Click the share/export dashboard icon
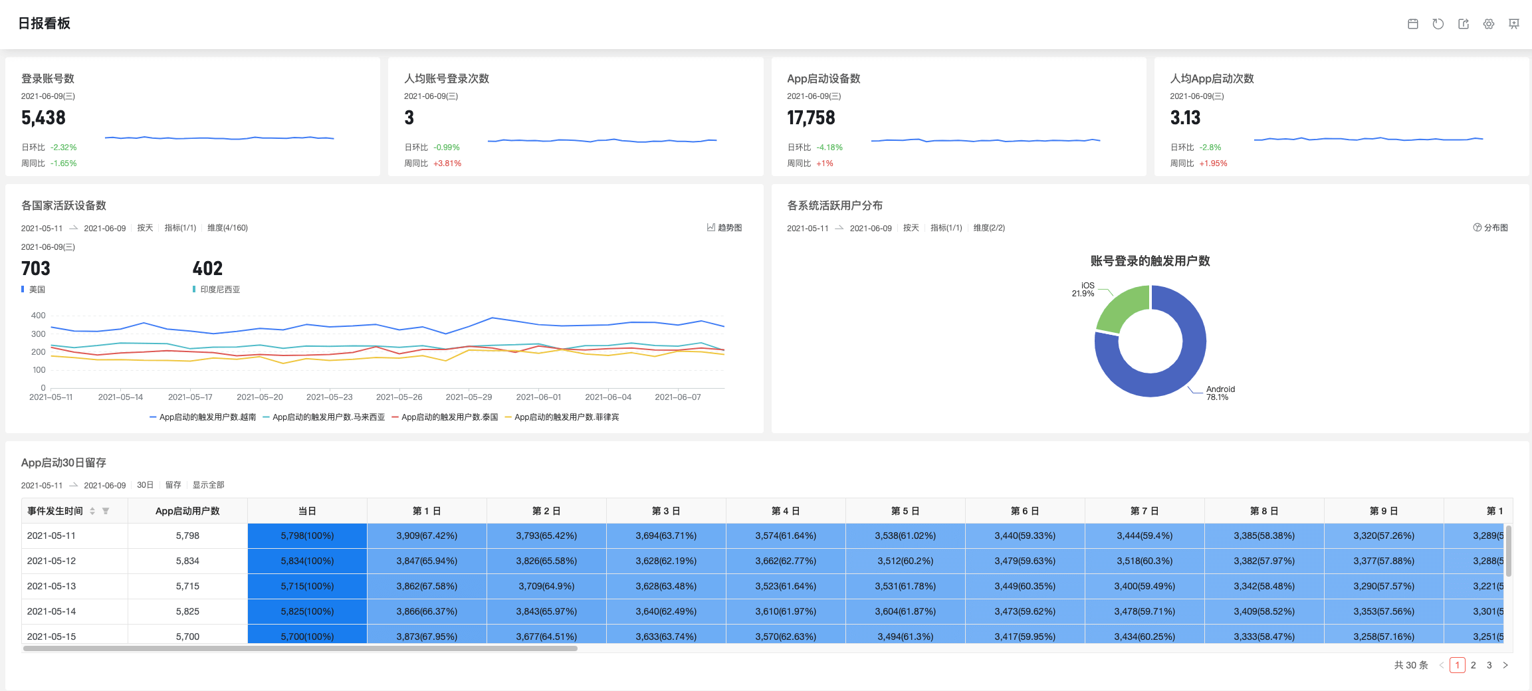This screenshot has width=1532, height=691. [1464, 24]
